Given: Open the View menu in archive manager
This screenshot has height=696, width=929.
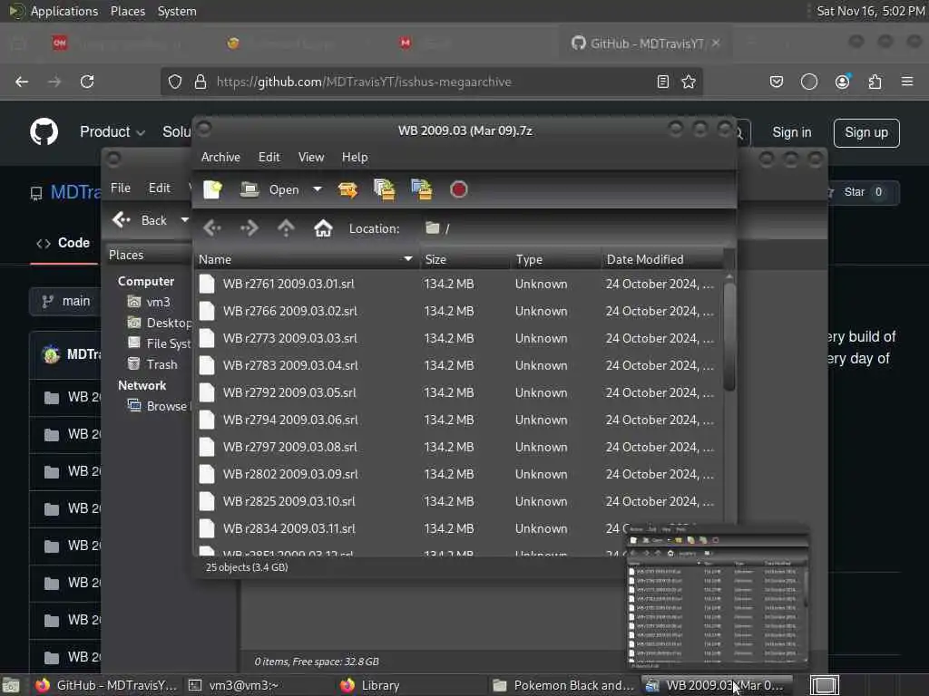Looking at the screenshot, I should click(311, 157).
